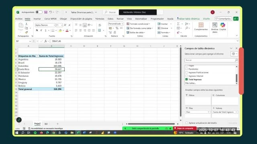257x144 pixels.
Task: Open the Name Box dropdown
Action: pos(30,41)
